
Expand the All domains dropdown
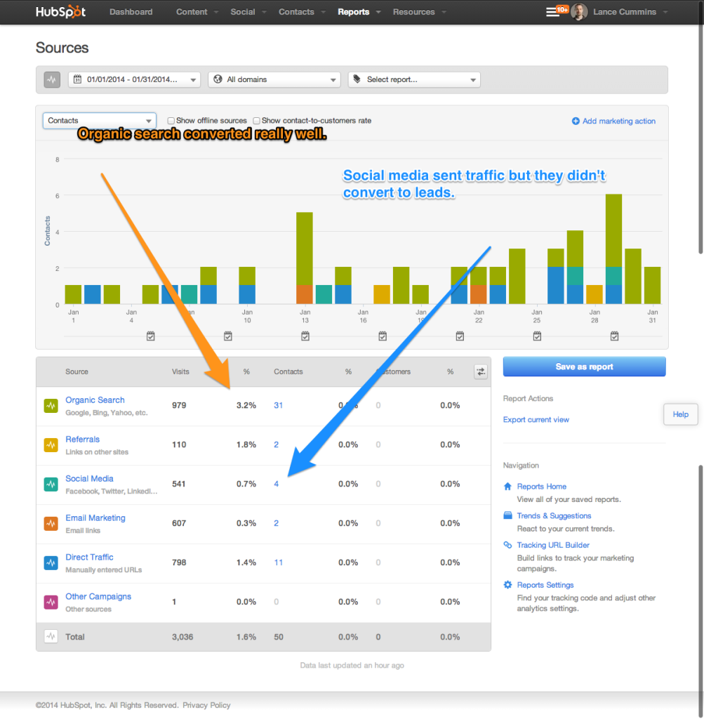(x=274, y=79)
